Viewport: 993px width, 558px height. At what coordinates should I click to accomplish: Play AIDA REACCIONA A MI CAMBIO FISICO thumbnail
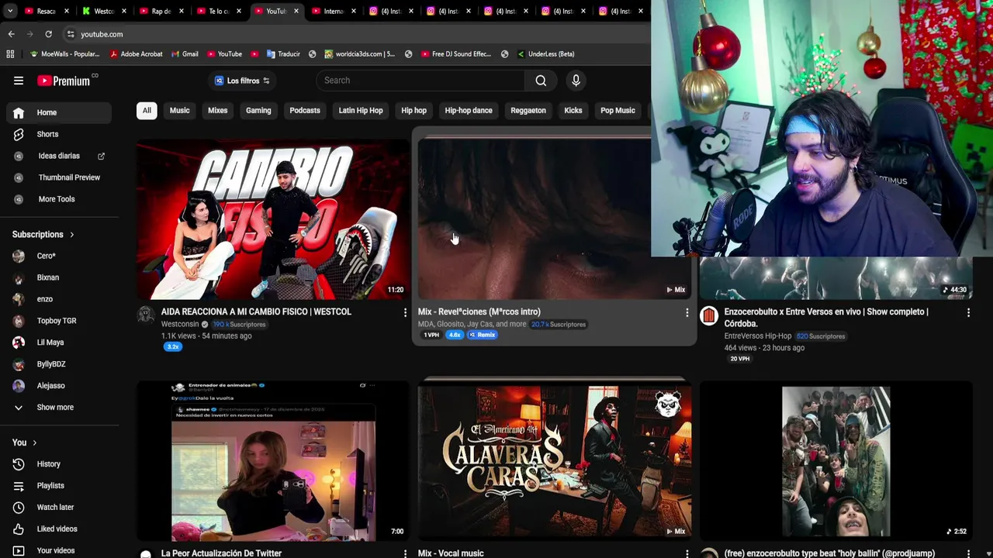click(x=273, y=219)
